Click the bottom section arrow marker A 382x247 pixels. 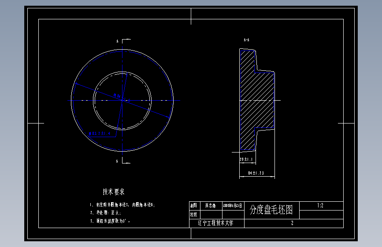[x=117, y=161]
